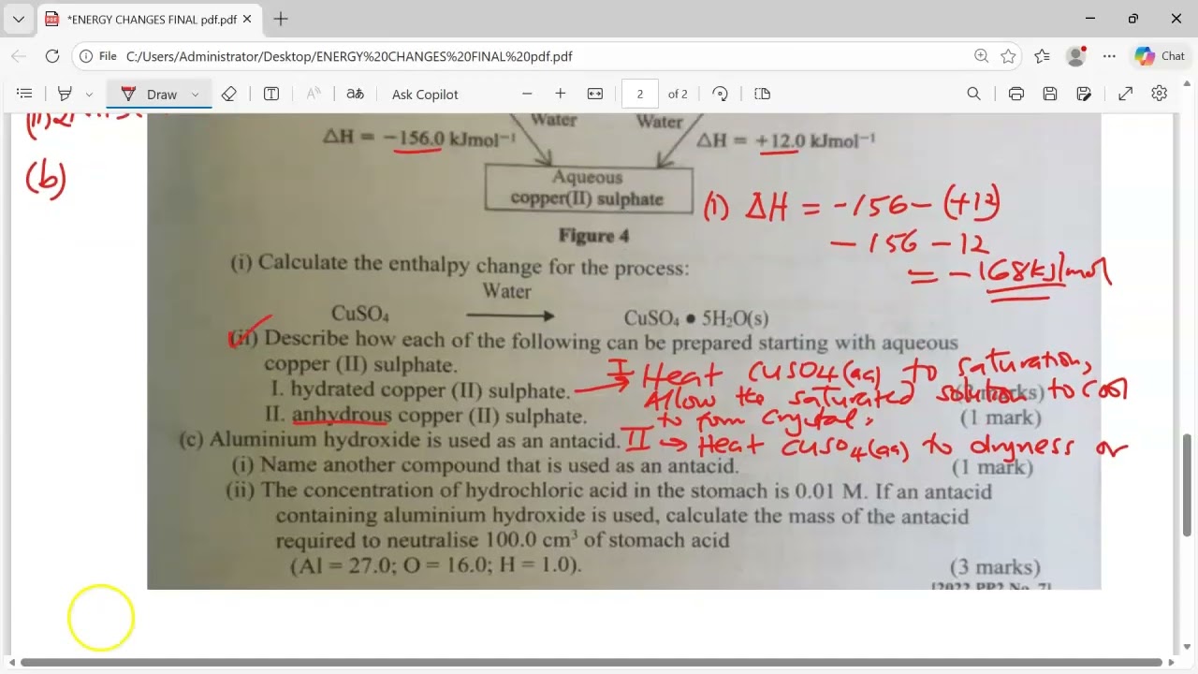Zoom out with the minus button
Viewport: 1198px width, 674px height.
coord(527,94)
